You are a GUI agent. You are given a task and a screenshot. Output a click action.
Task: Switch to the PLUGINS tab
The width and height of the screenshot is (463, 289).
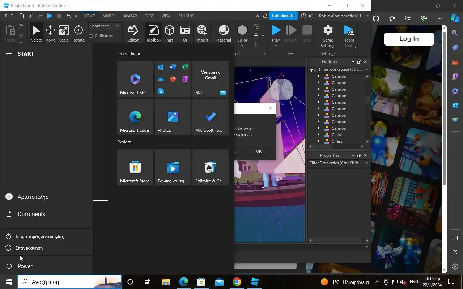pos(186,16)
